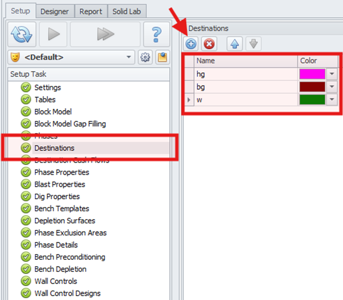Click the bg destination name cell
343x300 pixels.
point(245,87)
